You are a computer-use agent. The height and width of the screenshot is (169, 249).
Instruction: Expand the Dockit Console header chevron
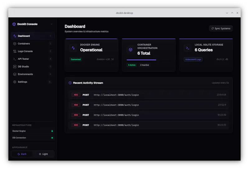(x=51, y=24)
